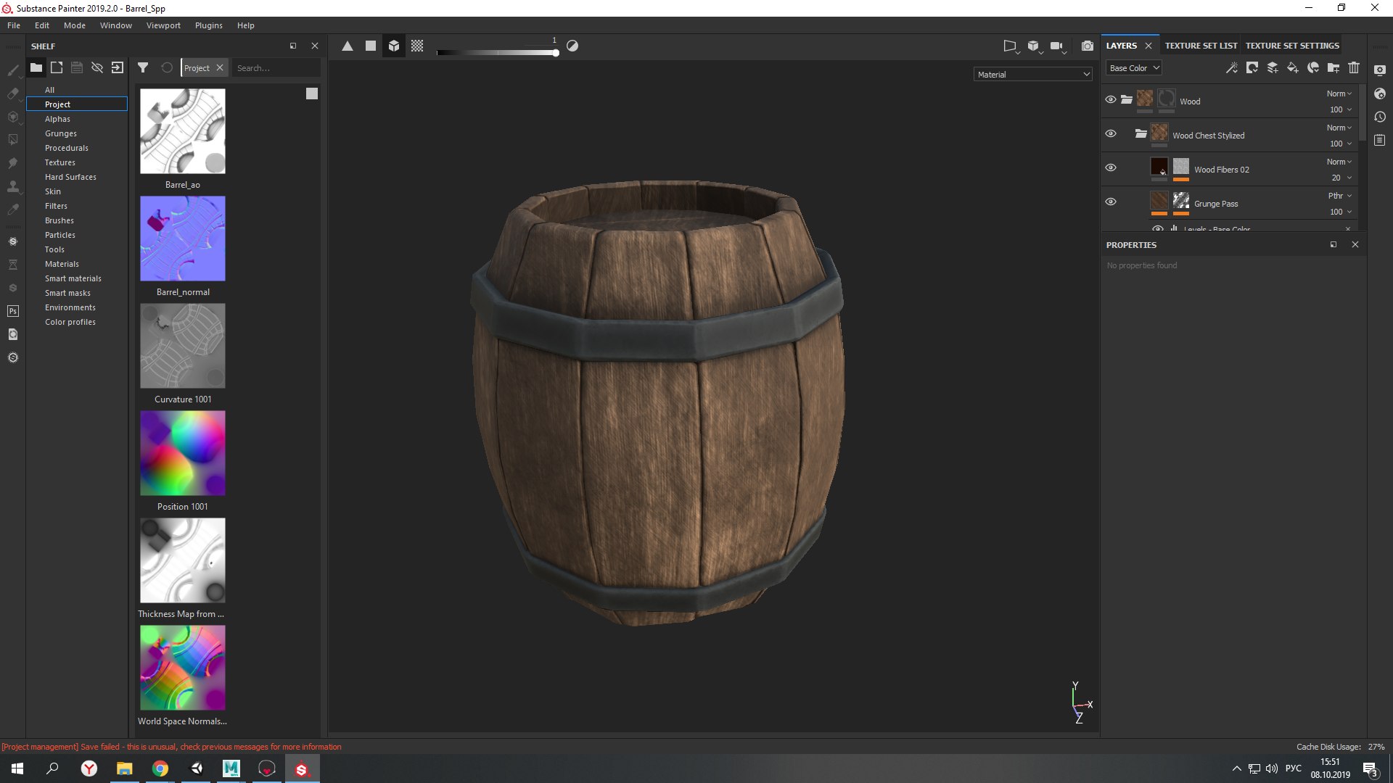The image size is (1393, 783).
Task: Open Wood Fibers 02 opacity 20 dropdown
Action: [x=1341, y=178]
